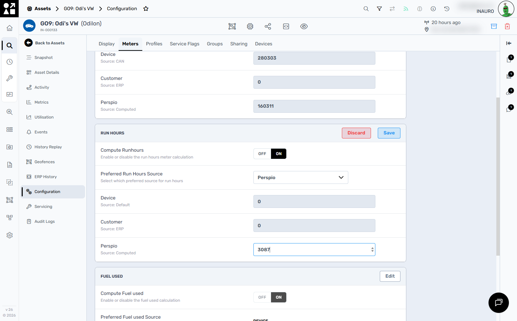
Task: Open the code brackets icon in asset header
Action: [286, 26]
